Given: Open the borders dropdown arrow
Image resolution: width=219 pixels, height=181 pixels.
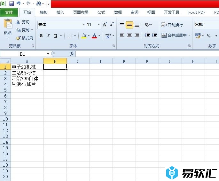Looking at the screenshot, I should pos(75,36).
